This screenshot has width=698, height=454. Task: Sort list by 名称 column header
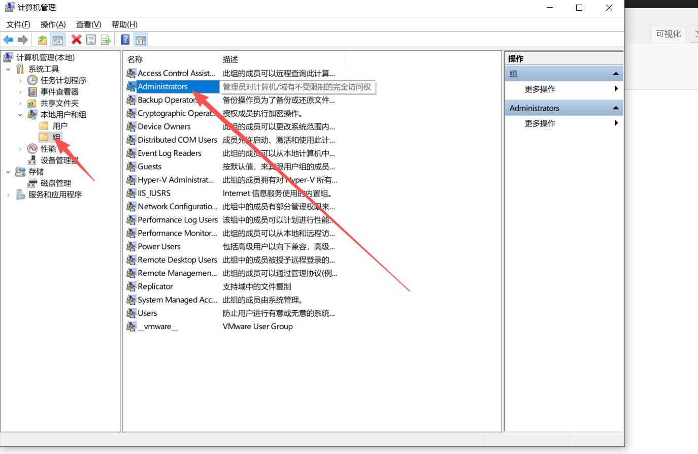135,59
